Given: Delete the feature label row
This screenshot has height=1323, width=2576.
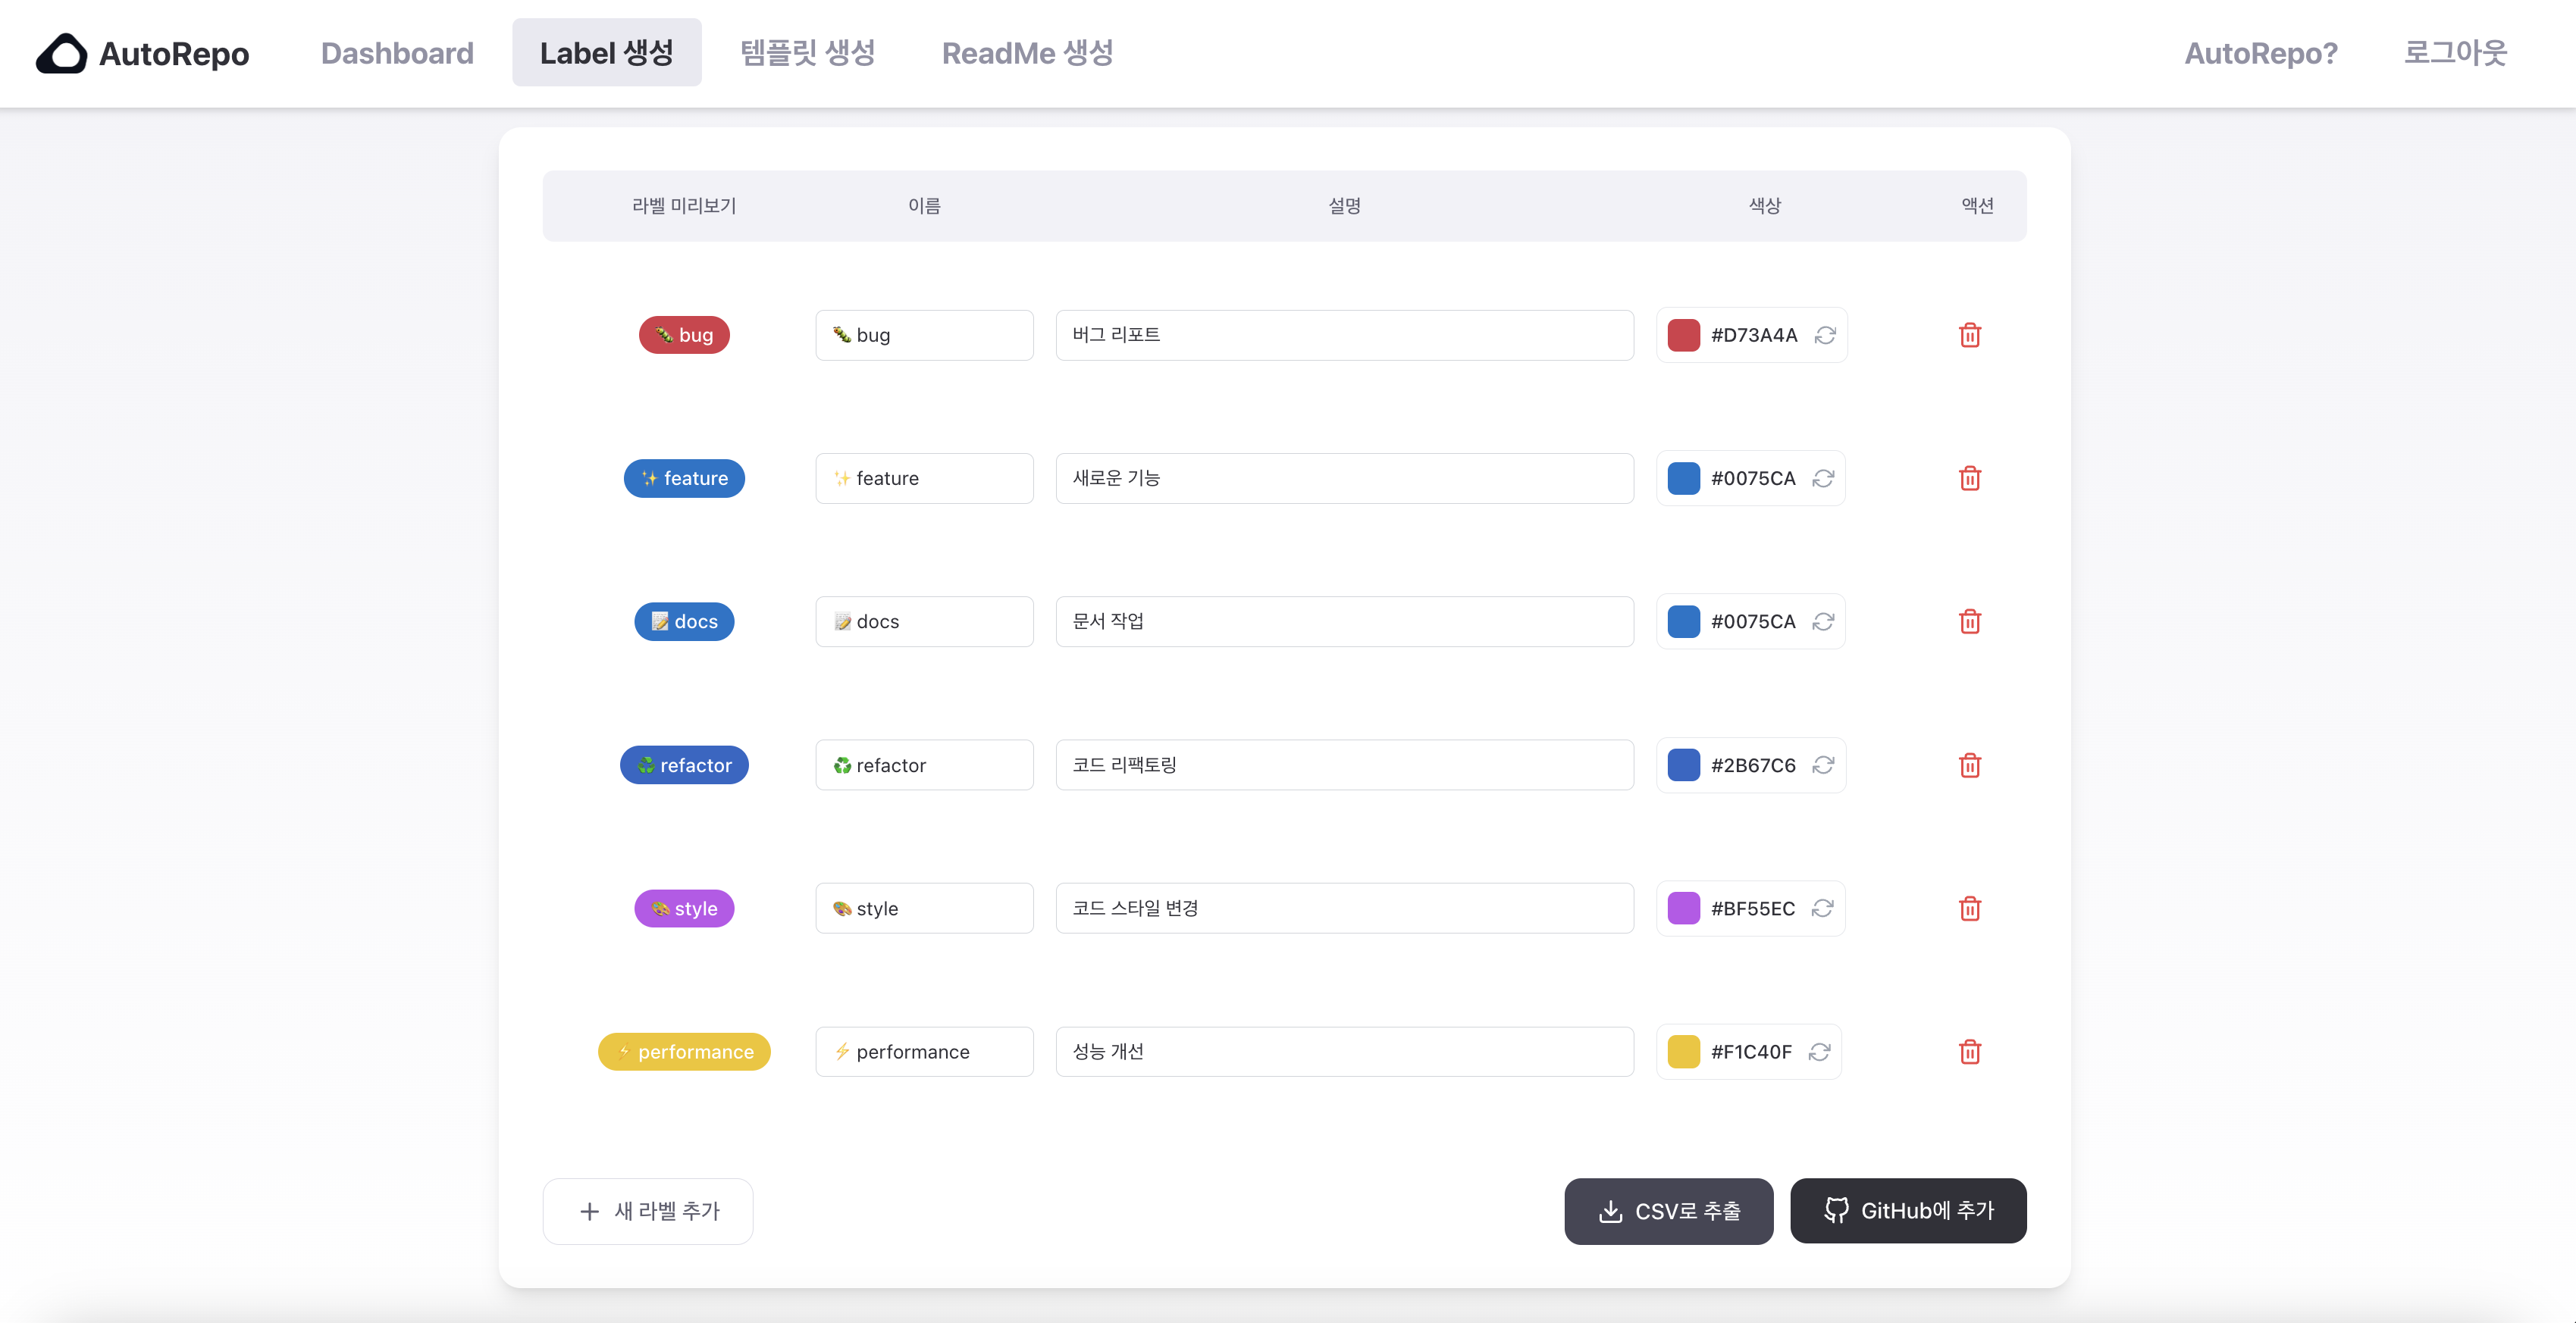Looking at the screenshot, I should [x=1969, y=479].
